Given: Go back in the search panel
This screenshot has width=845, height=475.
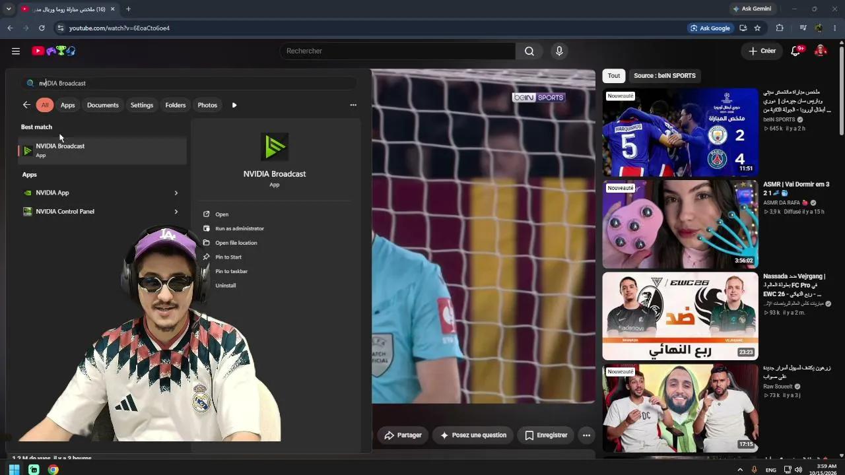Looking at the screenshot, I should click(x=26, y=105).
